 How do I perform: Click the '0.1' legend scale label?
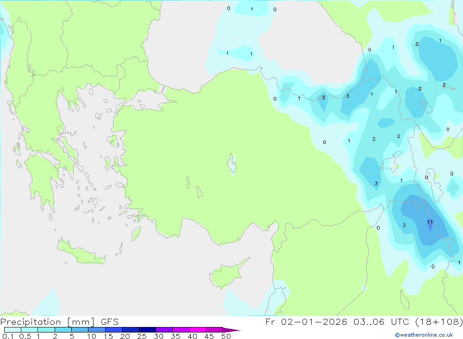tap(8, 336)
